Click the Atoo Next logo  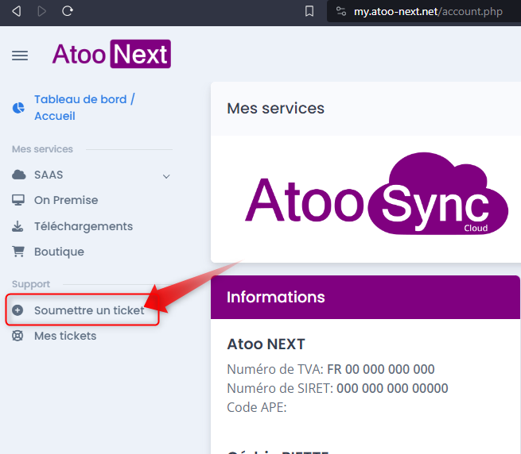tap(111, 54)
